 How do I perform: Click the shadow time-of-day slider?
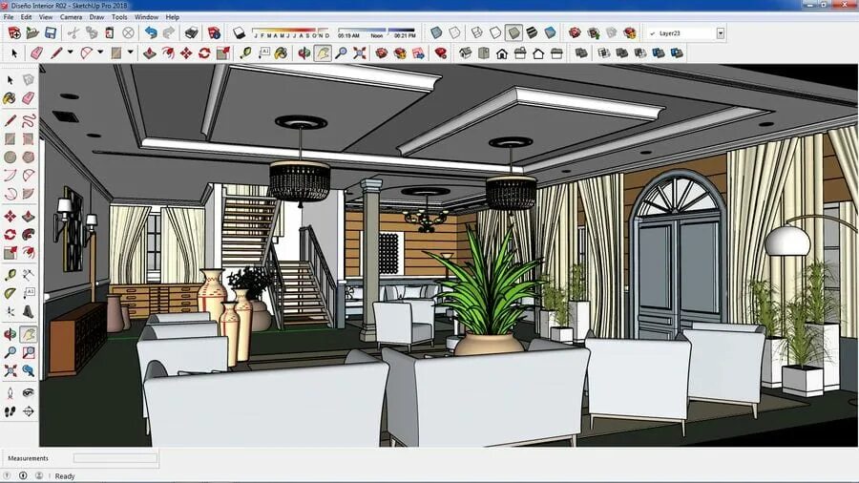click(x=376, y=30)
